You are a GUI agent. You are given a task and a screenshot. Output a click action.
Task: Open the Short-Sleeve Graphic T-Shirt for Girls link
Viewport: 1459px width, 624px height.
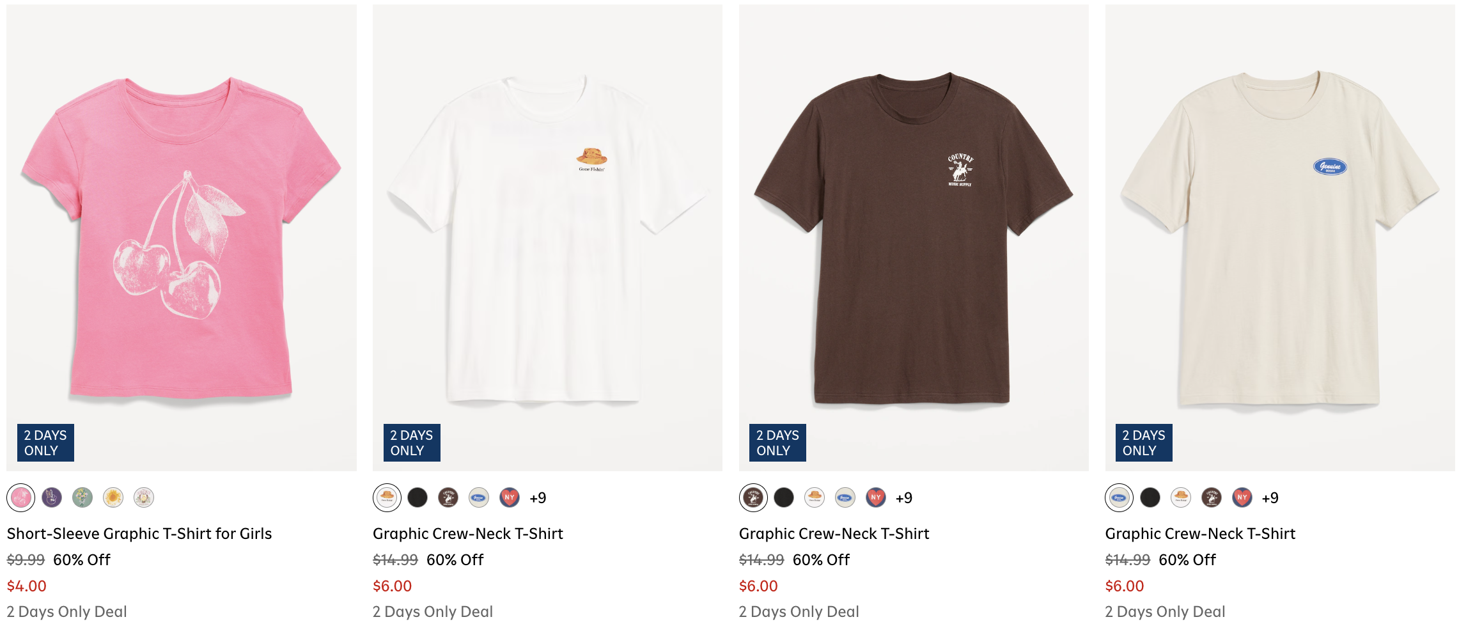point(139,534)
